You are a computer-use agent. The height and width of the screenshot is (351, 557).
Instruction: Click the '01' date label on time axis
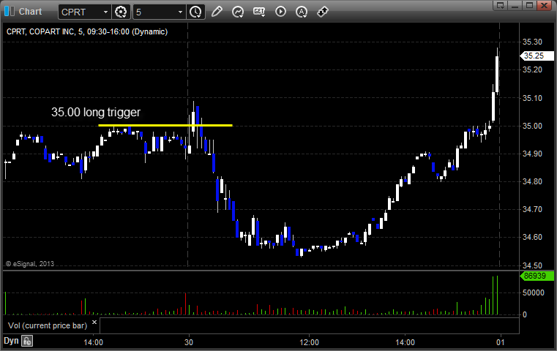click(500, 342)
